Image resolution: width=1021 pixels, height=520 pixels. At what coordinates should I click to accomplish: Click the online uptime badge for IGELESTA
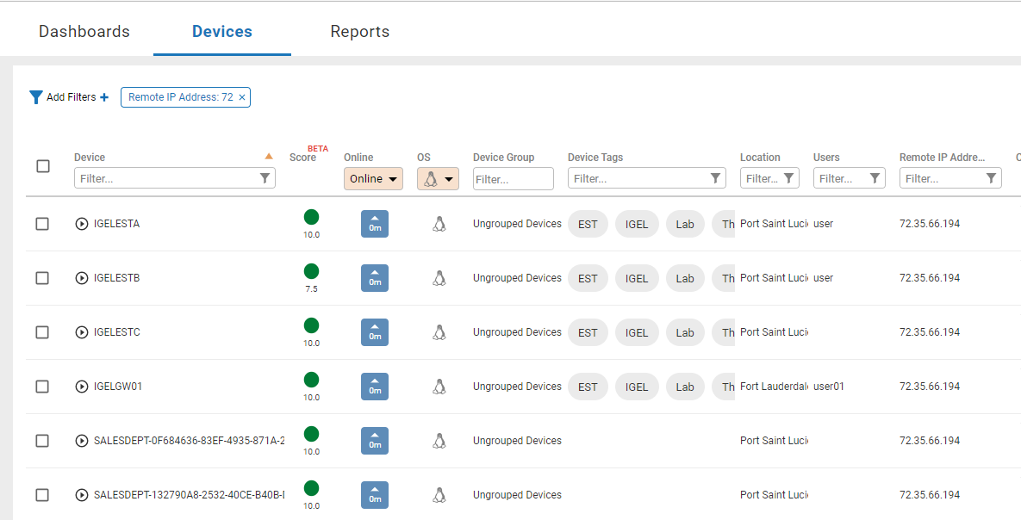[375, 224]
